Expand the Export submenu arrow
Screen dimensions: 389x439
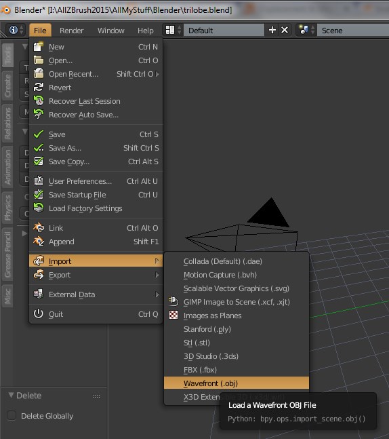157,275
